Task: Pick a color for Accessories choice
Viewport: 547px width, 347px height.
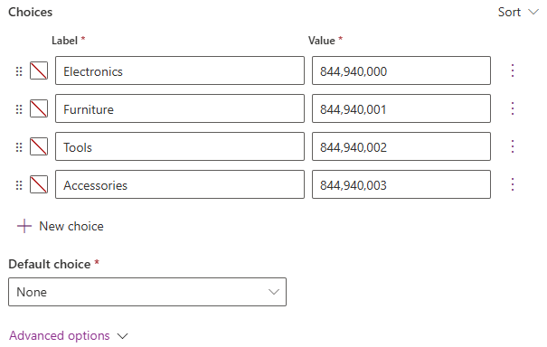Action: [x=39, y=184]
